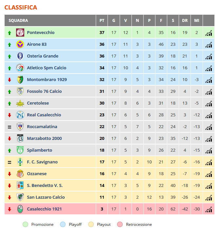Click the pink Retrocessione legend swatch

tap(120, 225)
